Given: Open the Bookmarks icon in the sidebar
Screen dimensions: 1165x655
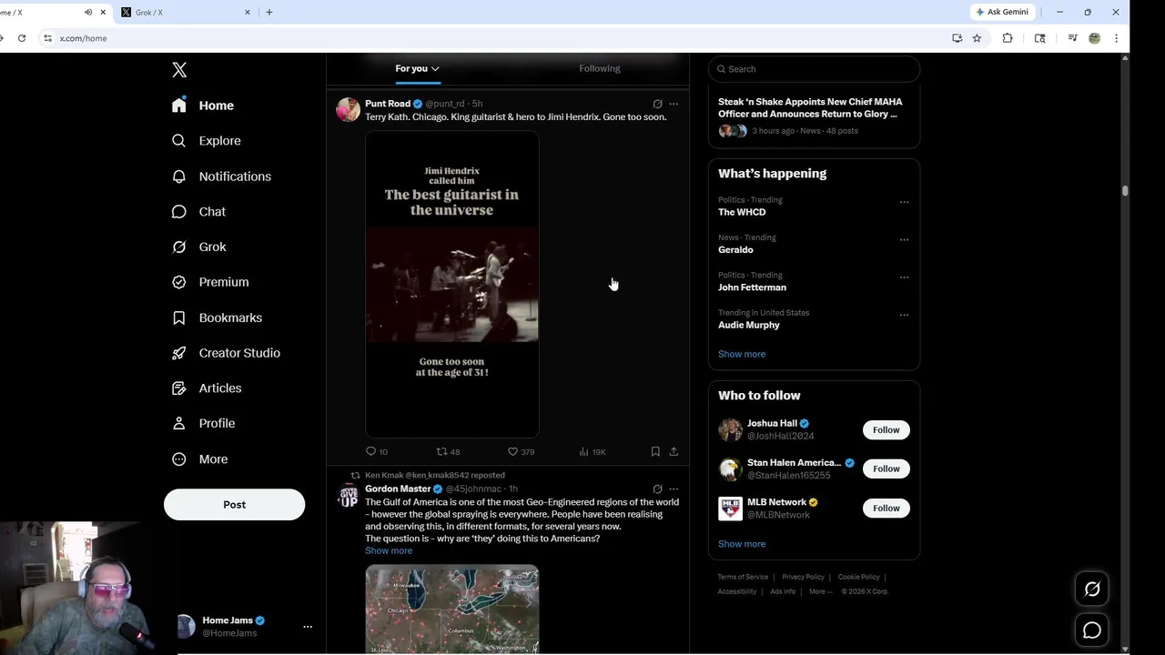Looking at the screenshot, I should [x=179, y=317].
